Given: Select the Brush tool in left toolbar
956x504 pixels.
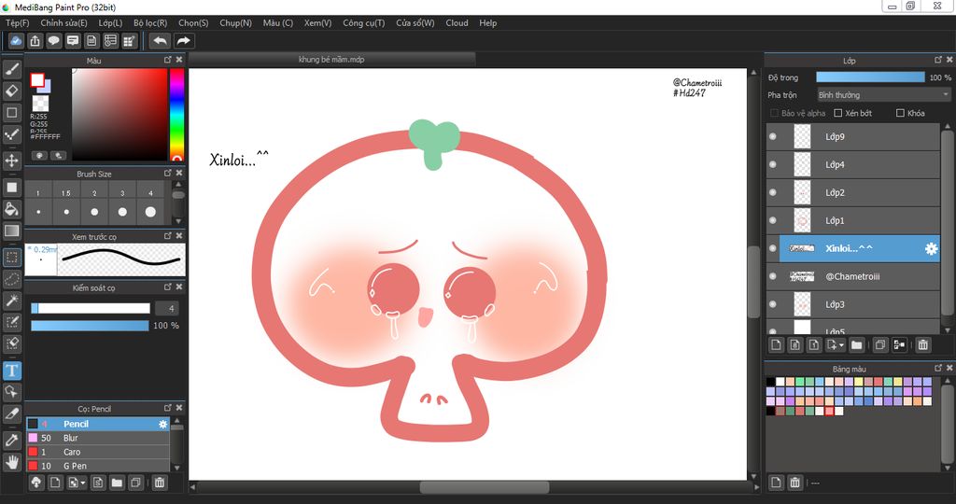Looking at the screenshot, I should coord(11,69).
